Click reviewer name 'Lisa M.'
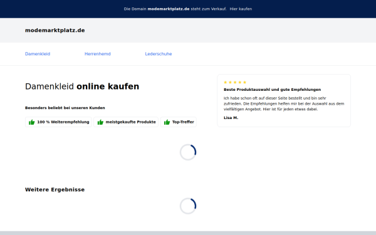This screenshot has height=235, width=376. [x=231, y=118]
